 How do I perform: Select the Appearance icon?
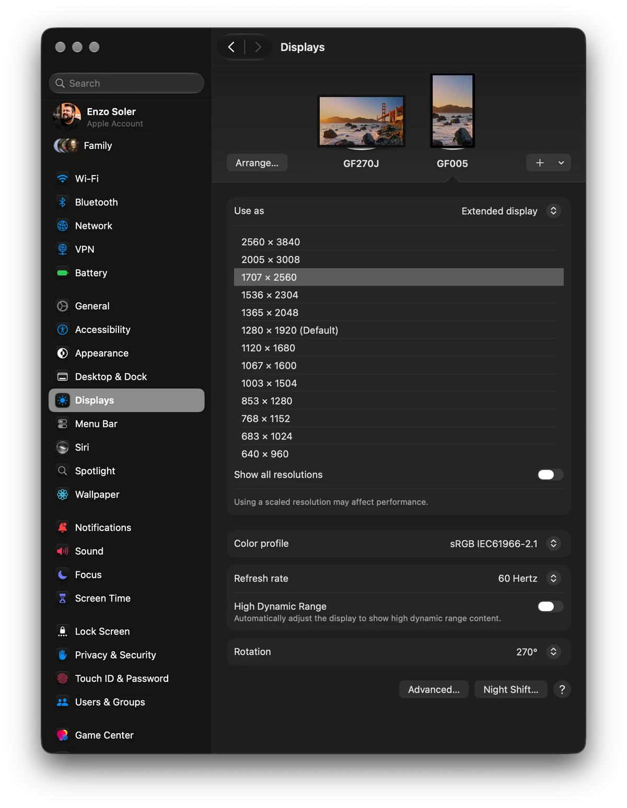[x=63, y=353]
